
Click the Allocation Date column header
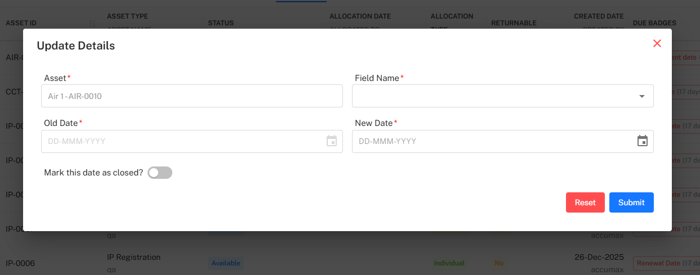pyautogui.click(x=360, y=16)
